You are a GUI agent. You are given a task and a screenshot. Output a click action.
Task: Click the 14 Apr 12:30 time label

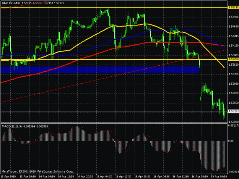(x=66, y=177)
